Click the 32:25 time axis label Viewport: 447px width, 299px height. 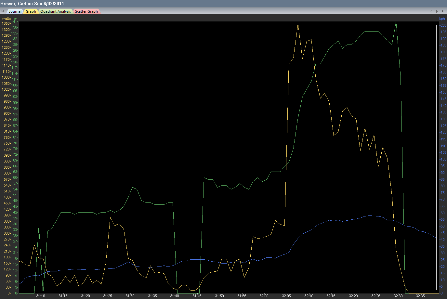[x=376, y=296]
